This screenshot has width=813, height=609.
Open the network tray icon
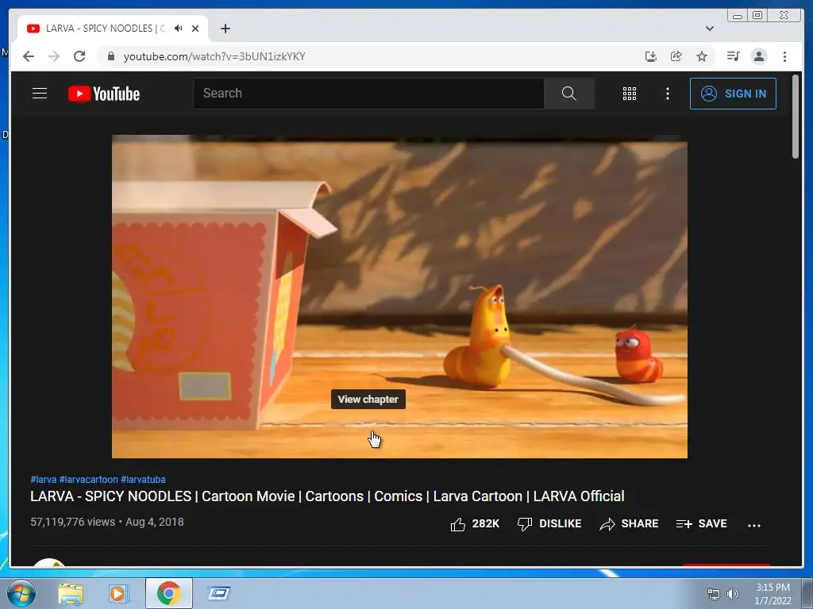[x=714, y=594]
